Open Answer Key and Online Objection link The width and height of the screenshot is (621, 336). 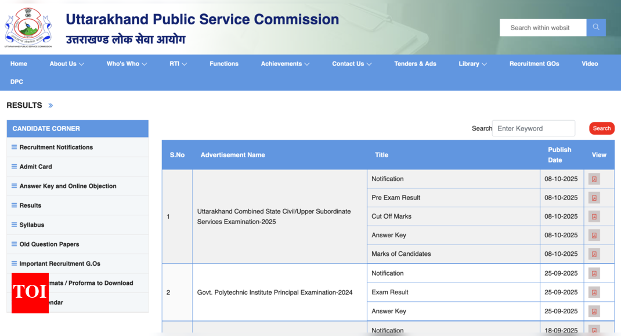click(68, 186)
